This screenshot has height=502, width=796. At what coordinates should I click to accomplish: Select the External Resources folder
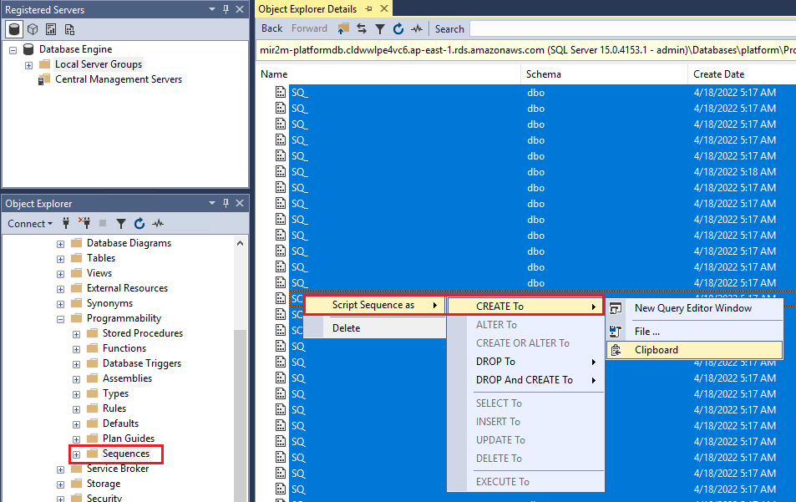pyautogui.click(x=127, y=288)
